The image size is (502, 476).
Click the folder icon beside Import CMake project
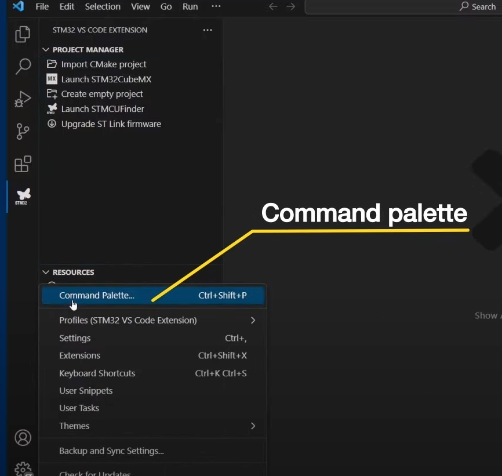(x=52, y=64)
